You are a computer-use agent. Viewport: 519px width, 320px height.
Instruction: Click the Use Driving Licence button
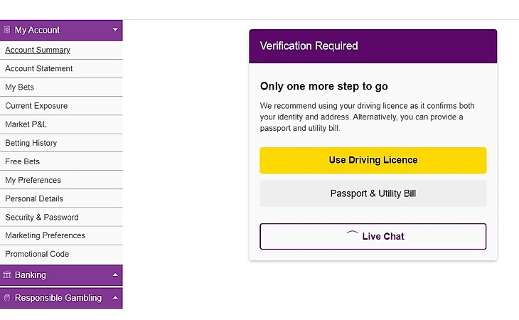[373, 161]
